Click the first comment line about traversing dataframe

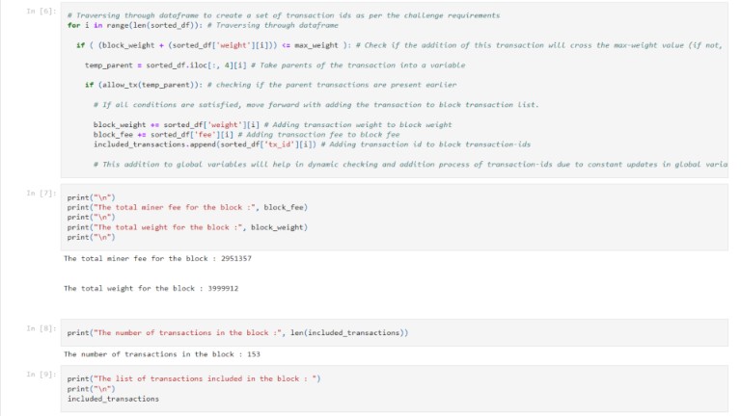tap(284, 15)
